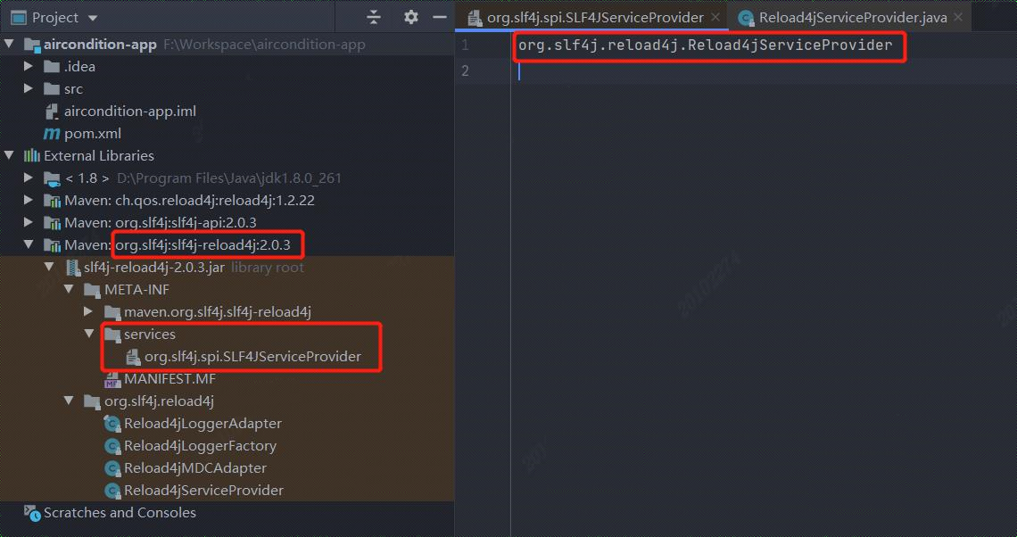Open org.slf4j.spi.SLF4JServiceProvider in the tree
The image size is (1017, 537).
tap(253, 356)
